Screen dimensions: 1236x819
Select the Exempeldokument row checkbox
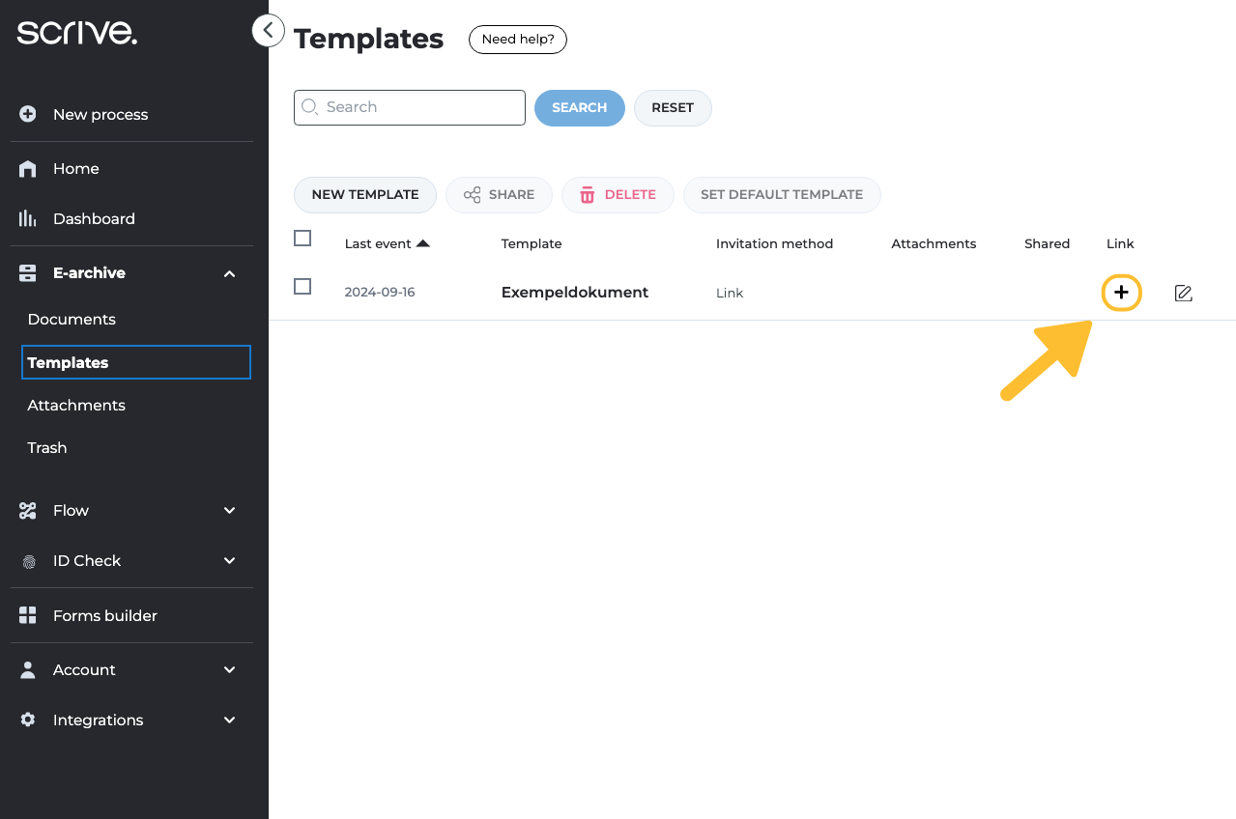coord(302,287)
